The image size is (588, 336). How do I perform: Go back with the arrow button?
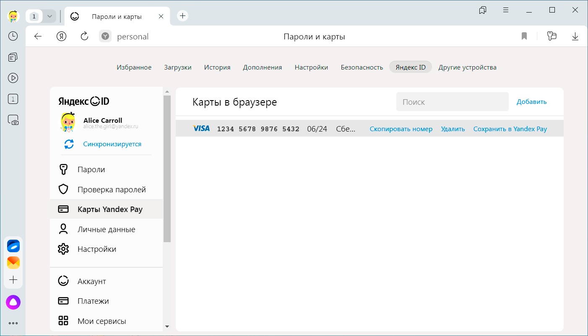pos(38,36)
